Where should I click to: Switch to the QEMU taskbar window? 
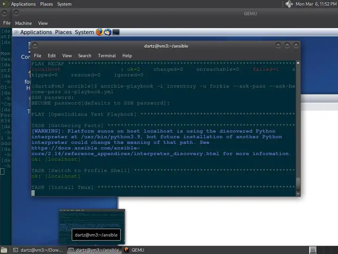tap(134, 250)
